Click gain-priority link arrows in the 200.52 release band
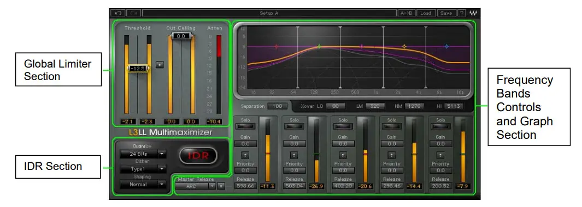This screenshot has width=582, height=207. 440,155
